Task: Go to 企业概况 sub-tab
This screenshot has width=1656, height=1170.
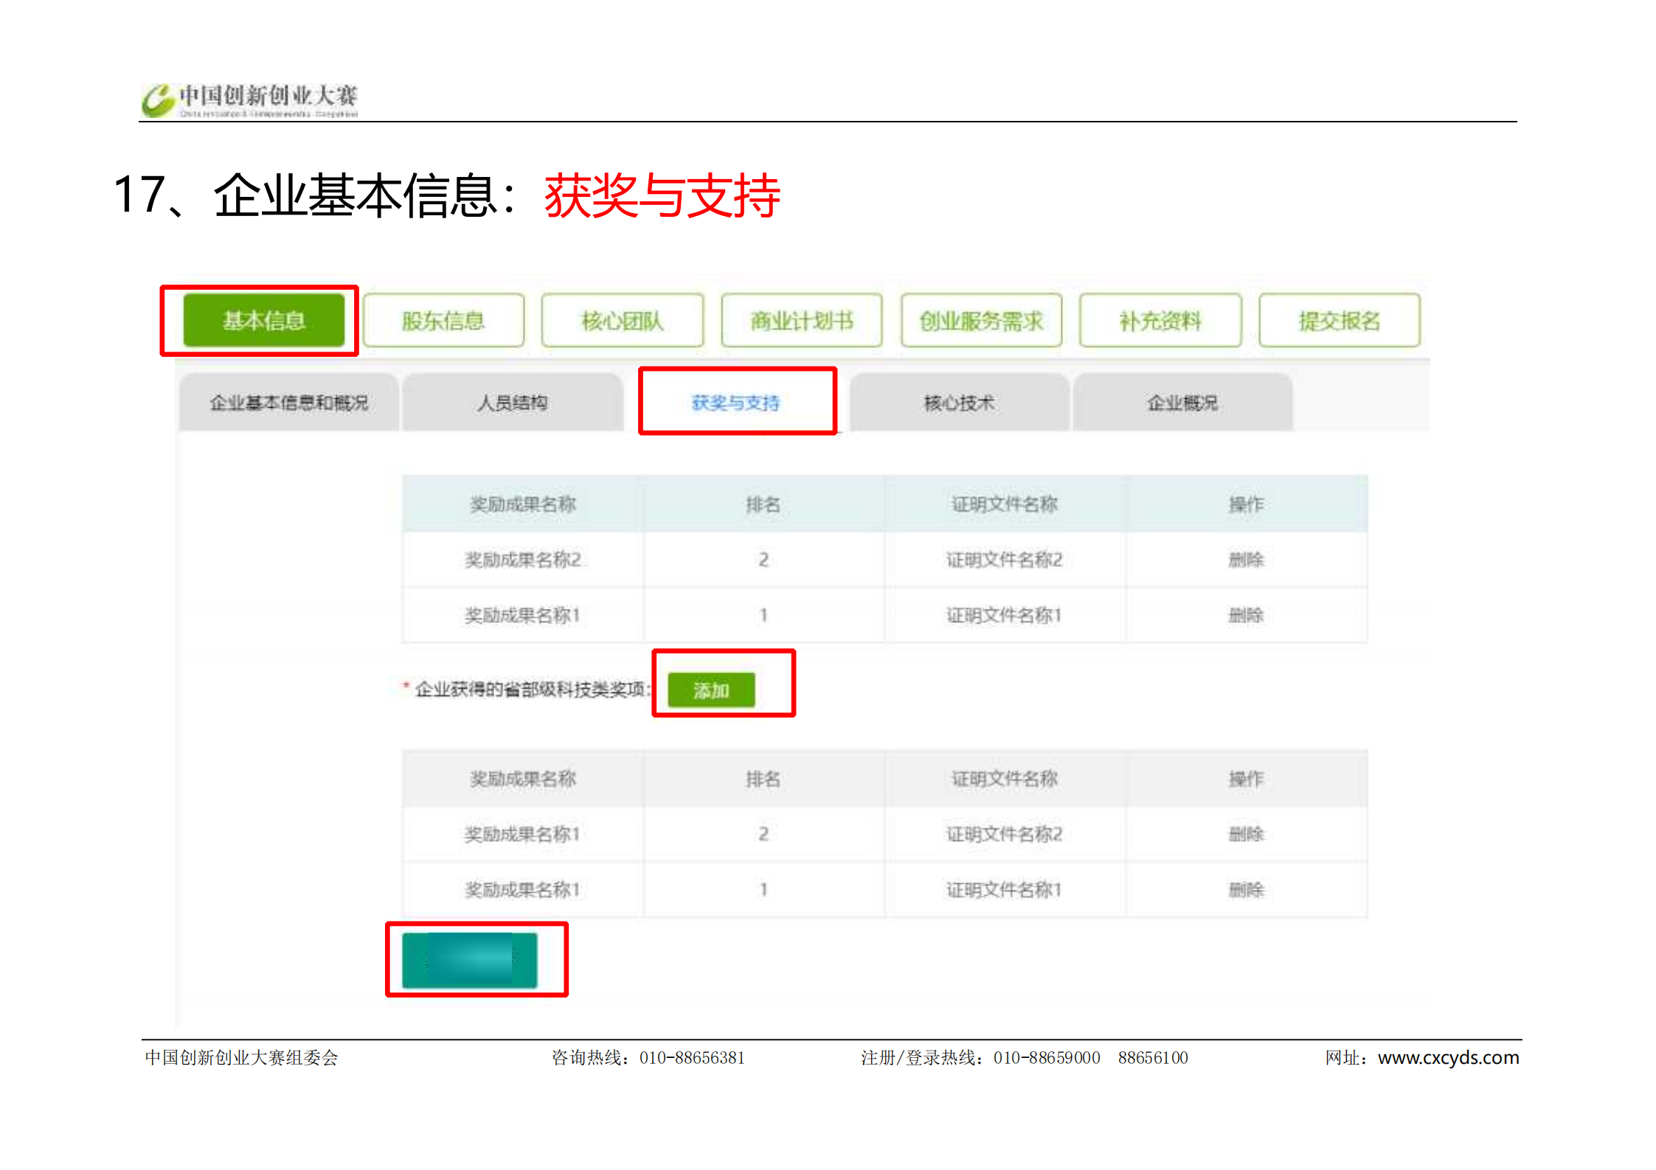Action: coord(1182,403)
